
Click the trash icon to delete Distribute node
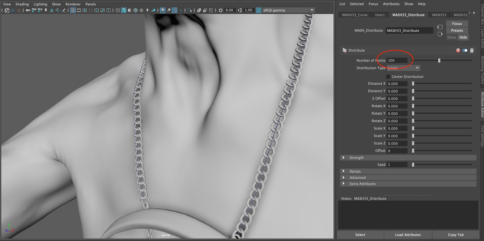(472, 50)
